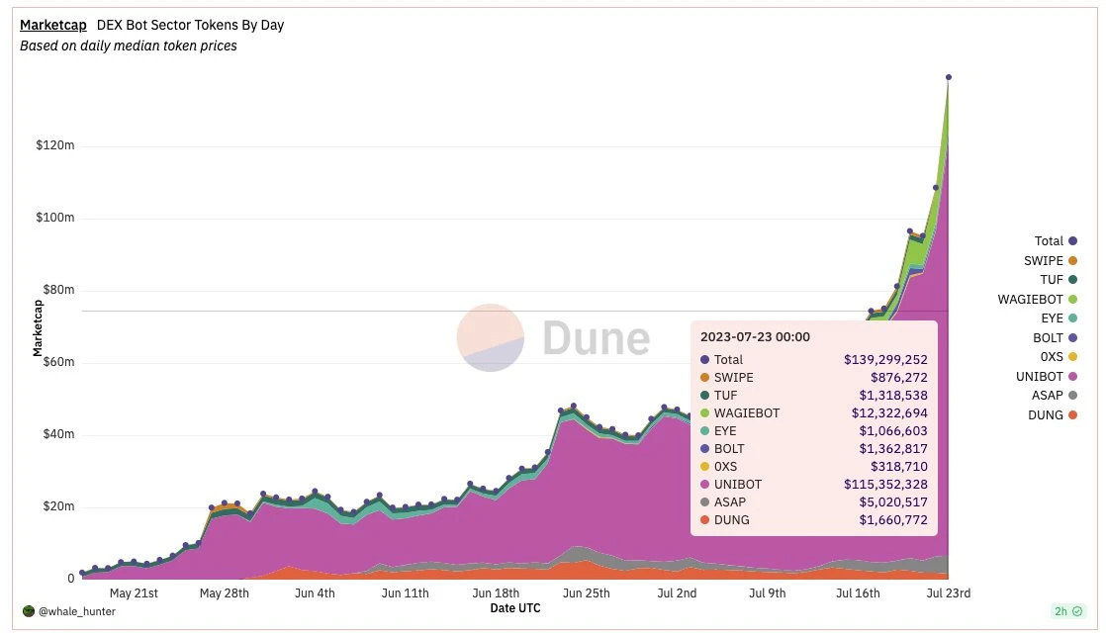Click the BOLT legend dot
The image size is (1106, 637).
tap(1072, 338)
